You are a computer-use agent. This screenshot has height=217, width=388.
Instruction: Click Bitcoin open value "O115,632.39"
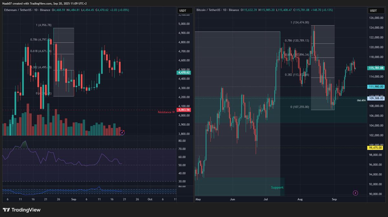(x=248, y=10)
